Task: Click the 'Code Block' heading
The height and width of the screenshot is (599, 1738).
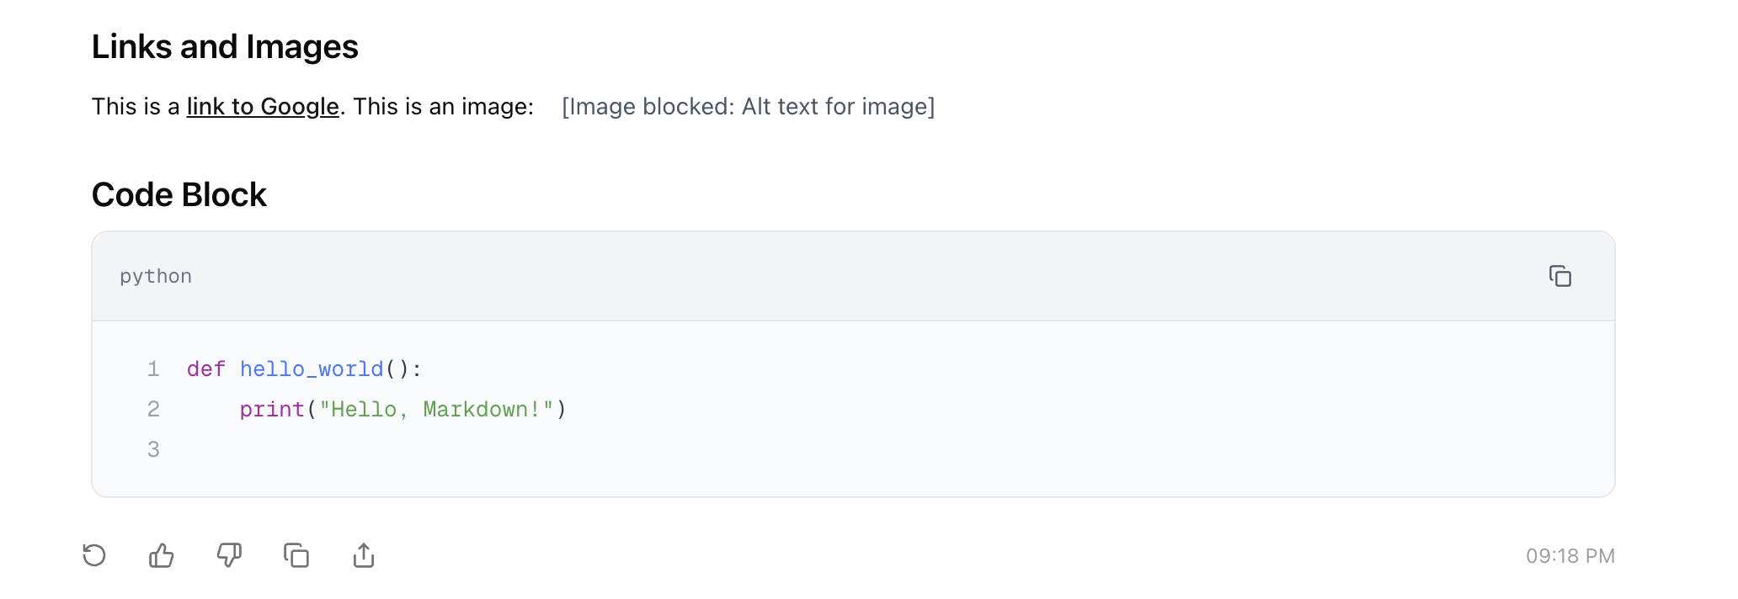Action: coord(179,195)
